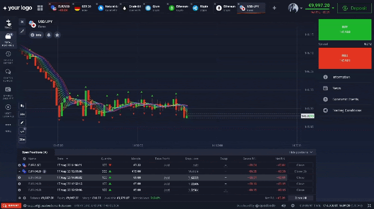Change the 30m chart time range
The height and width of the screenshot is (209, 374).
click(x=22, y=140)
